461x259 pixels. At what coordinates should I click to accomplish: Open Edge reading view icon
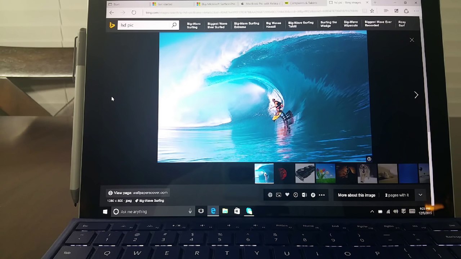point(364,11)
